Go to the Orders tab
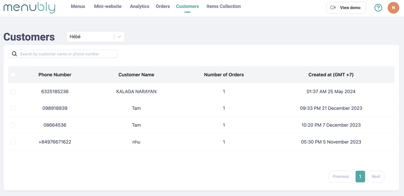 point(163,6)
